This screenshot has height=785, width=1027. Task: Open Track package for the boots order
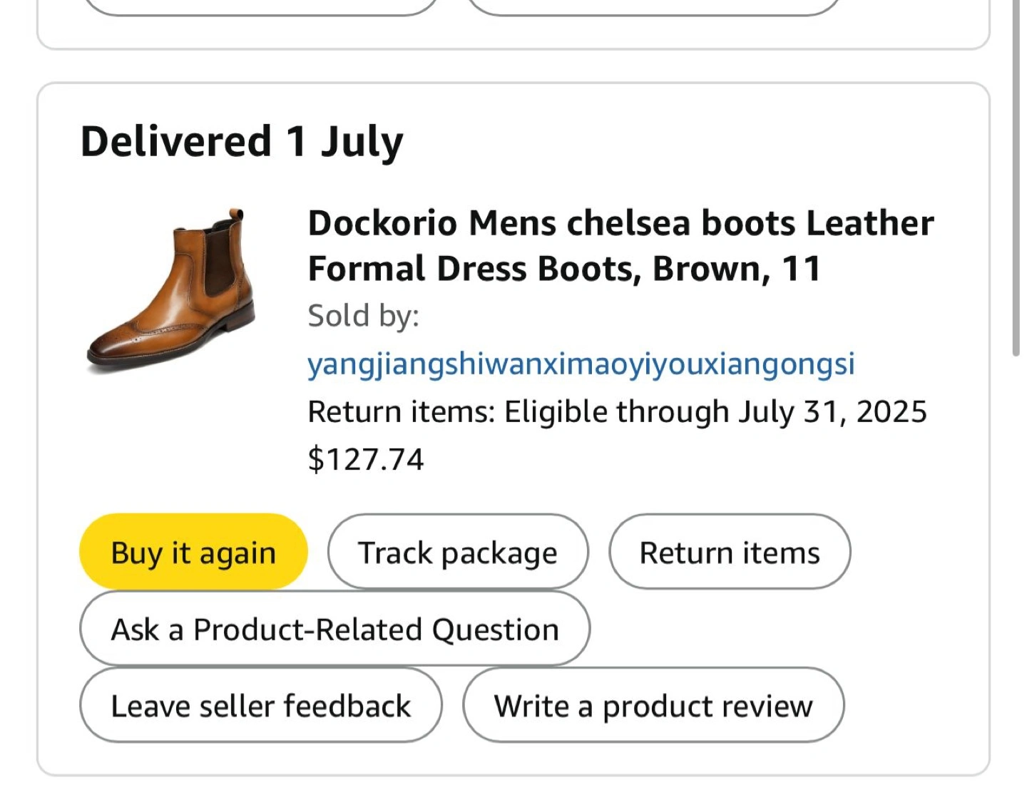(x=458, y=552)
